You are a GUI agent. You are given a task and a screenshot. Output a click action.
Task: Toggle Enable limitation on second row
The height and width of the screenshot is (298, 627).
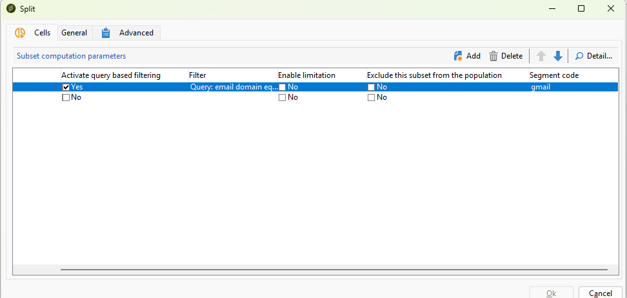283,97
